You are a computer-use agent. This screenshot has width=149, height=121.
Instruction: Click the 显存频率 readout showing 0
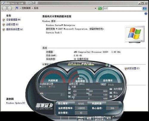tap(81, 113)
